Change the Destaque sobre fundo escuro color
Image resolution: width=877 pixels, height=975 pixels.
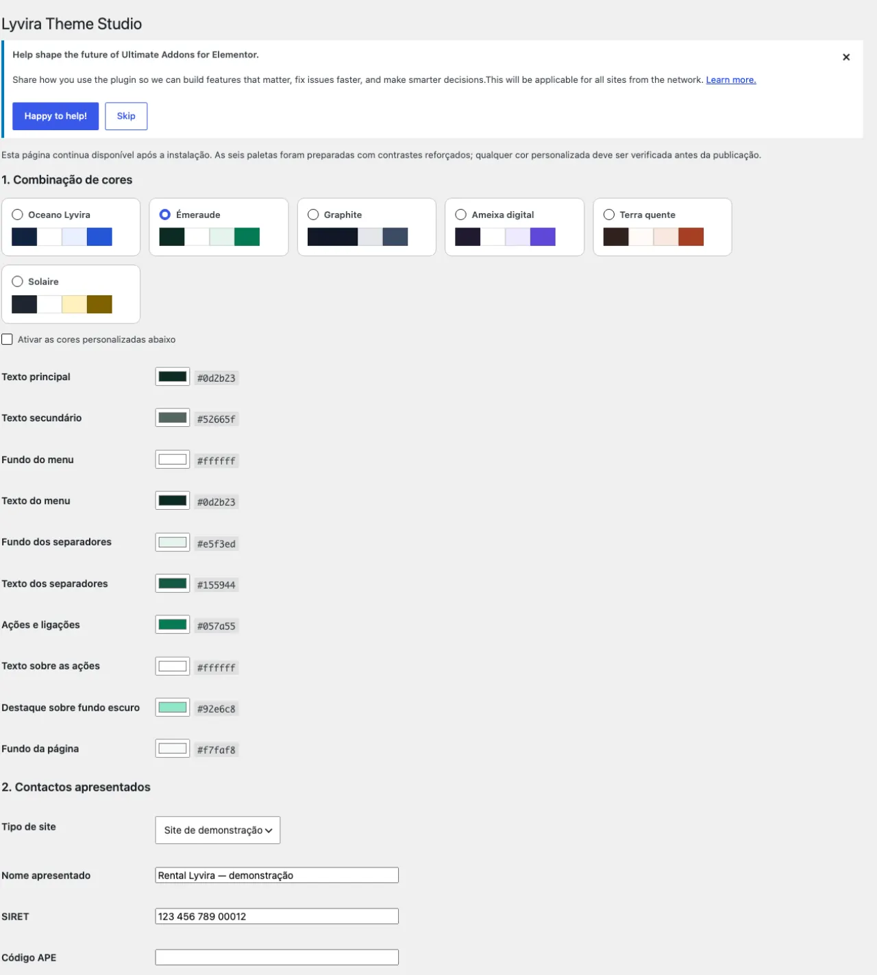173,708
